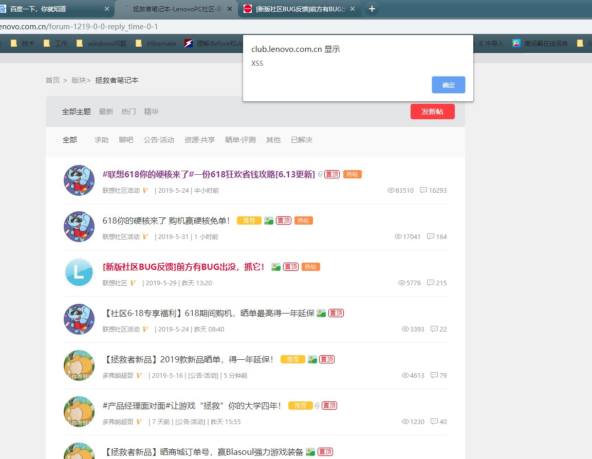Click the 置顶 badge on BUG反馈 thread
This screenshot has width=592, height=459.
(291, 267)
